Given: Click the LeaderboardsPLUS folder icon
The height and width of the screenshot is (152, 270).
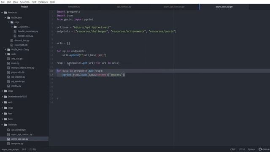Looking at the screenshot, I should pos(5,97).
